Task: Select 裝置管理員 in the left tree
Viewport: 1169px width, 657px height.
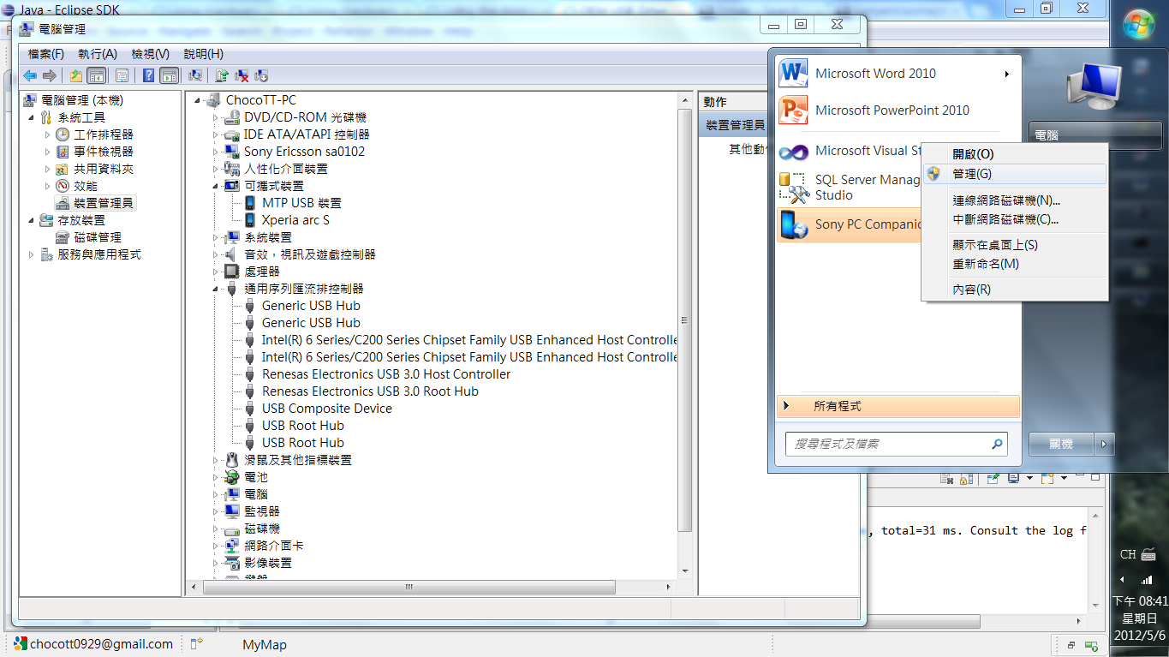Action: click(x=103, y=203)
